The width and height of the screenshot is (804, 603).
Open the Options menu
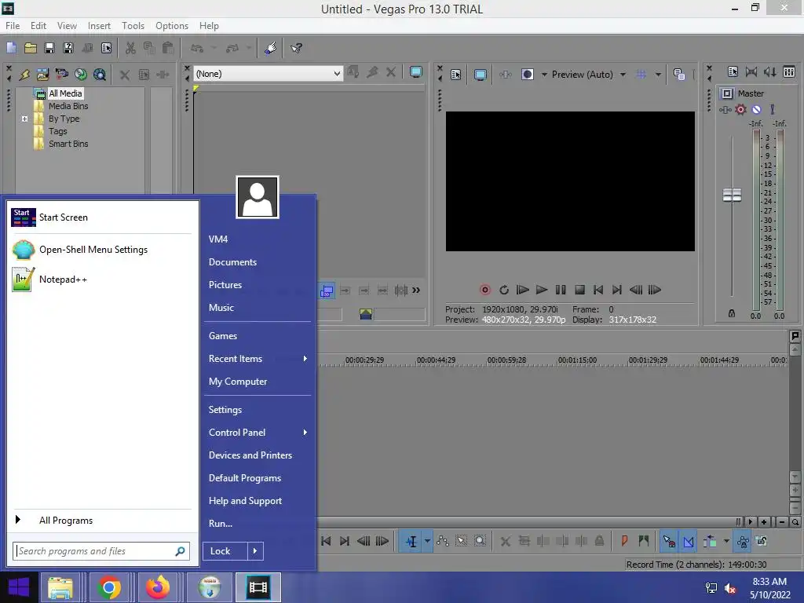pos(172,26)
